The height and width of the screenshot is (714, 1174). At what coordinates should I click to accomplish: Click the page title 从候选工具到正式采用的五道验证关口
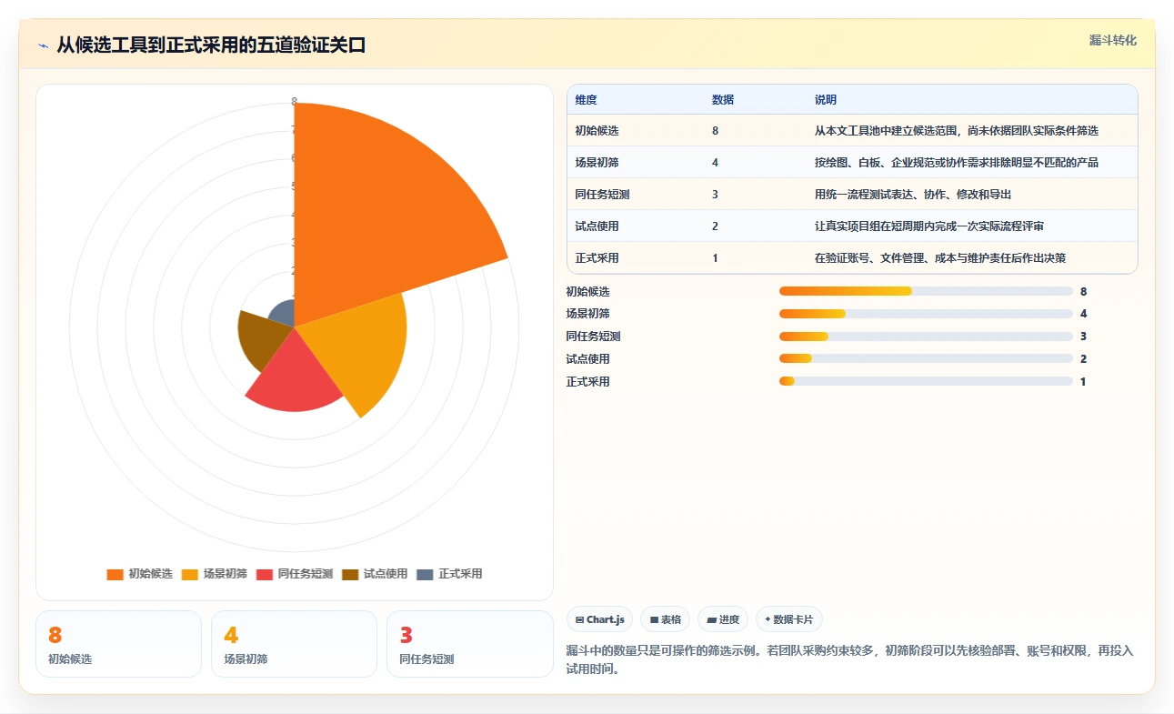pos(211,45)
